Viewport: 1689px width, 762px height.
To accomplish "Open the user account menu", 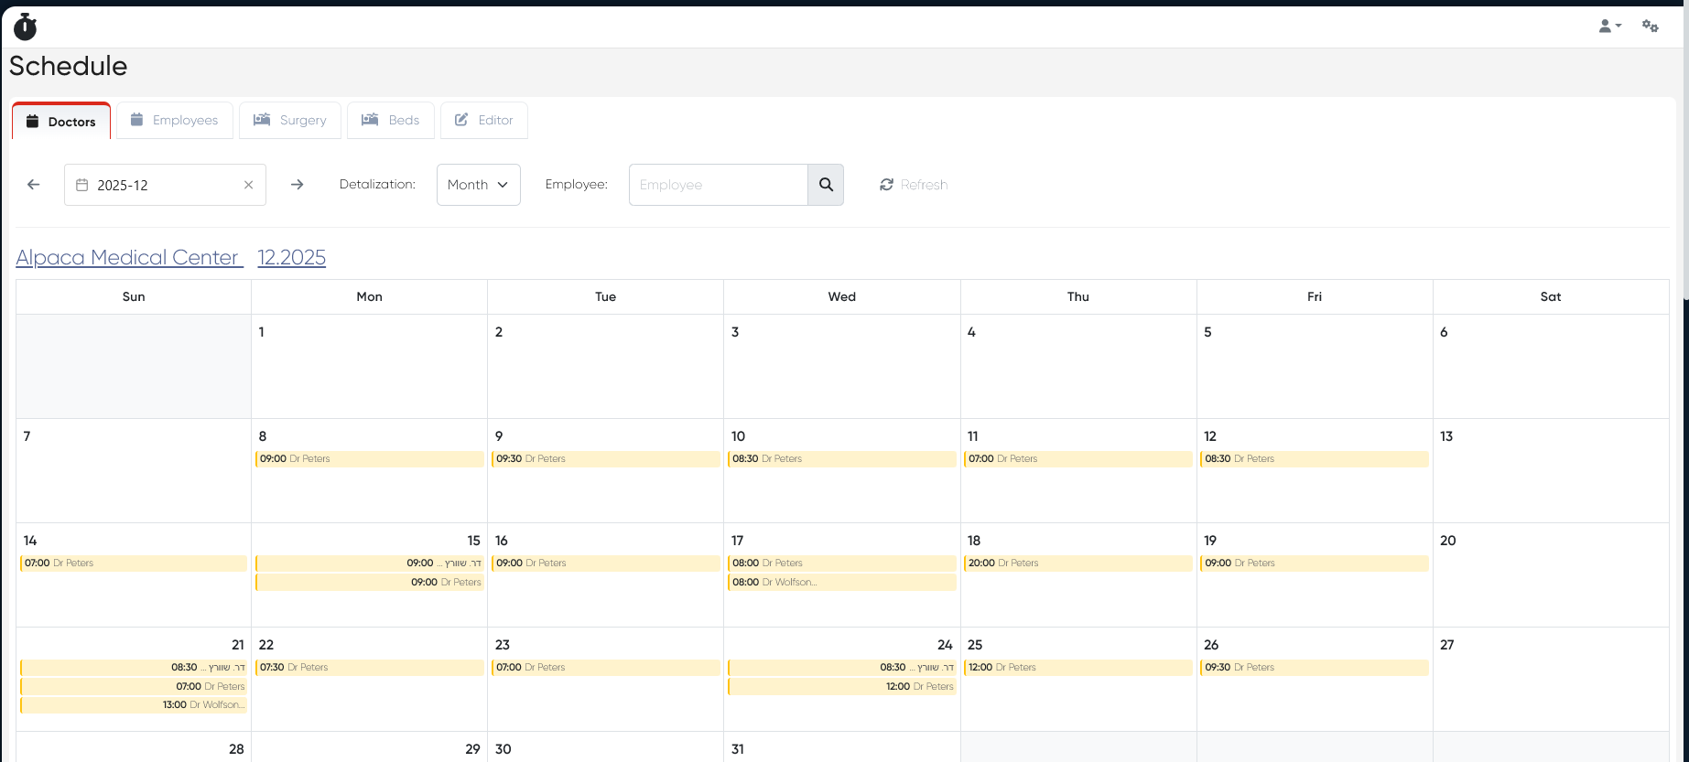I will 1609,27.
